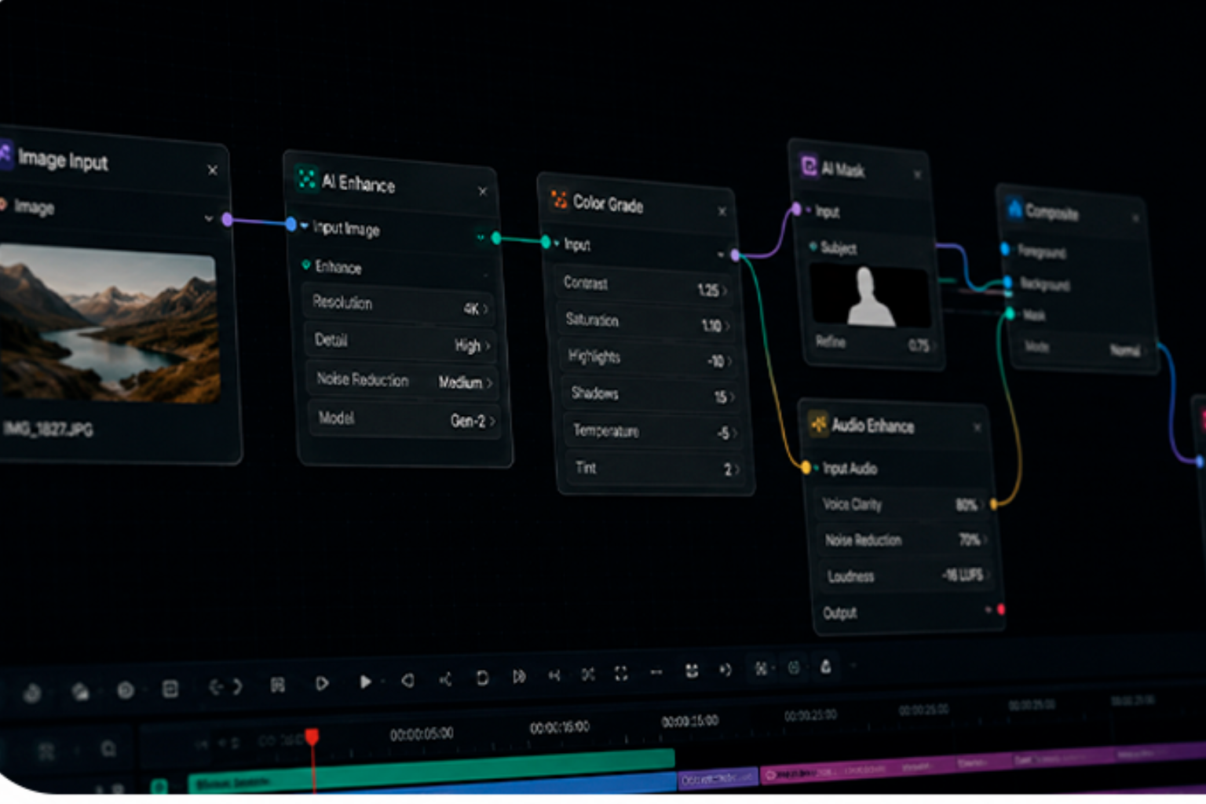This screenshot has height=804, width=1206.
Task: Click the red playhead marker on the timeline
Action: click(x=312, y=737)
